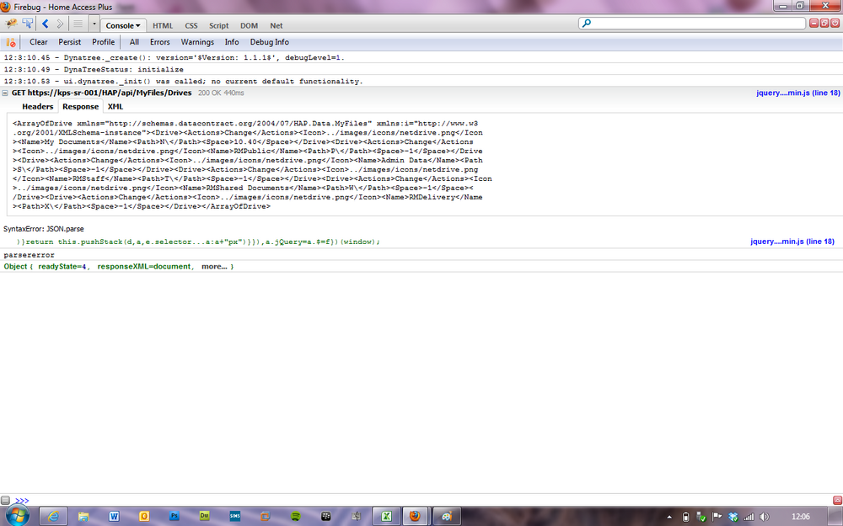The height and width of the screenshot is (526, 843).
Task: Expand the 'more...' link in the logged Object
Action: point(214,267)
